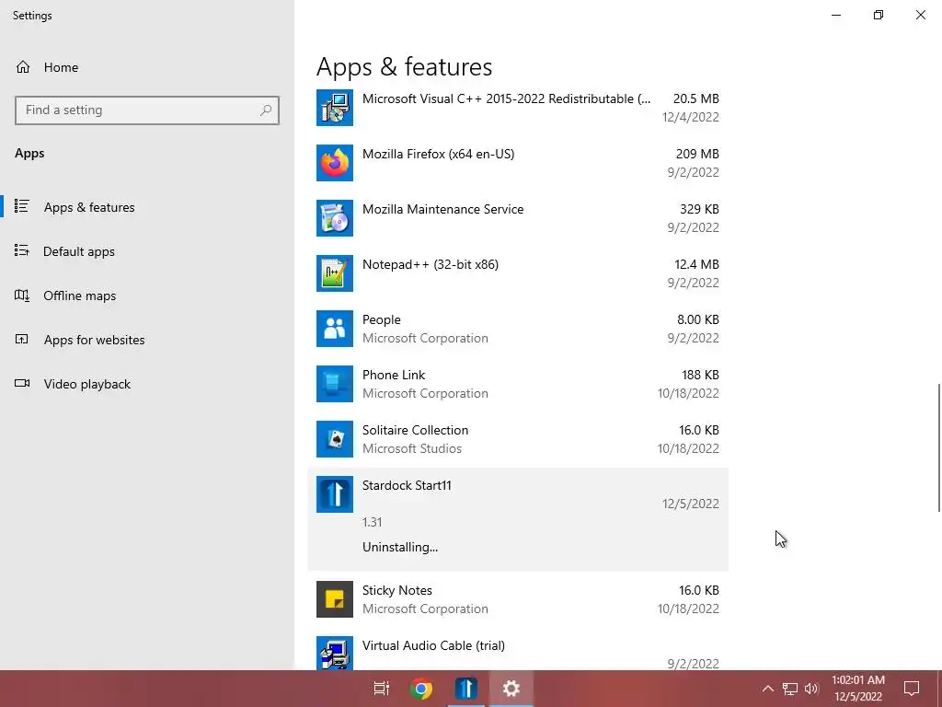
Task: Click Microsoft Studios publisher text
Action: [412, 448]
